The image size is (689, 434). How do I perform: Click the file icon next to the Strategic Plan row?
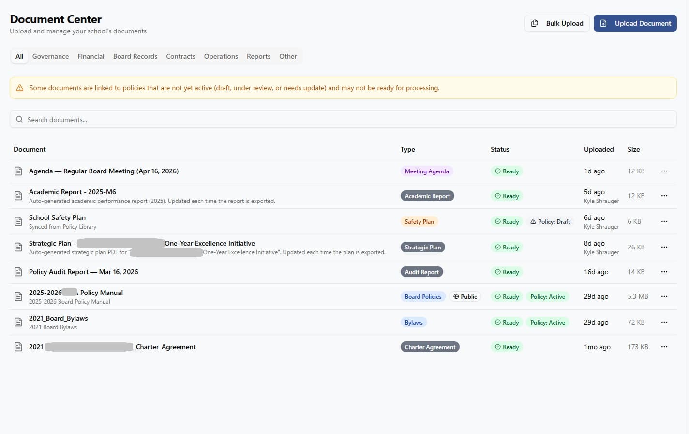(18, 247)
